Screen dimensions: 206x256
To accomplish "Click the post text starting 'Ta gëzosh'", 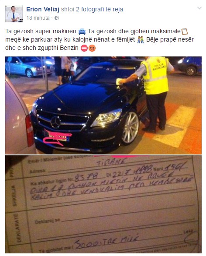I will [x=100, y=40].
